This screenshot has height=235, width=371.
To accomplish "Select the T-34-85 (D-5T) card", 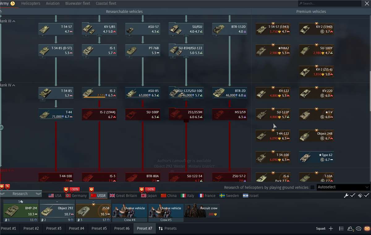I will coord(56,51).
